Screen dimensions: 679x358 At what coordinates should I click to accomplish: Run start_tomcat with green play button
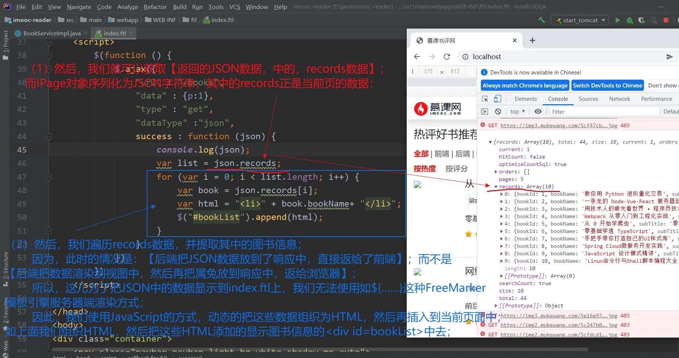point(618,20)
